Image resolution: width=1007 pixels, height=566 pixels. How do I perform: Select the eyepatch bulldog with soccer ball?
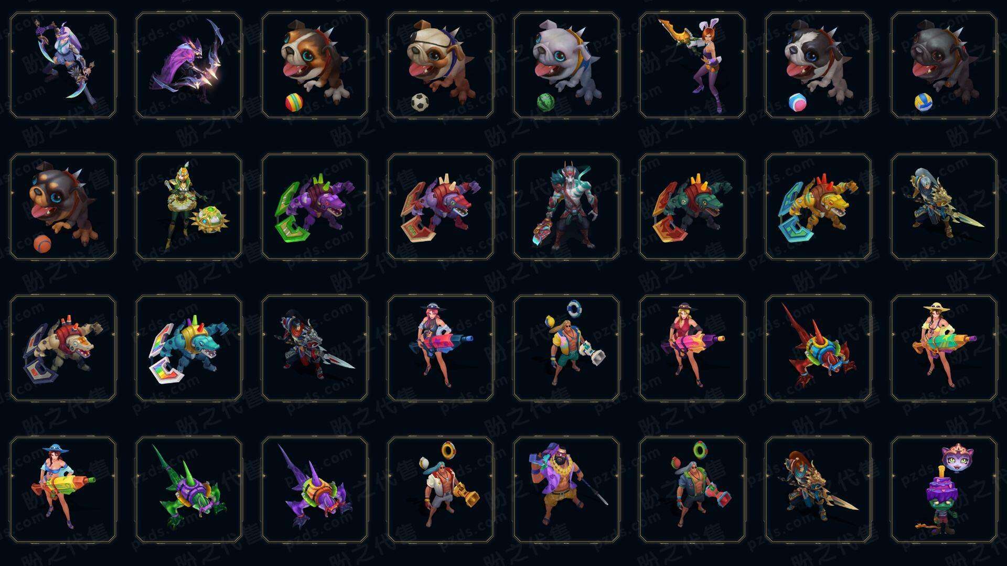click(441, 66)
